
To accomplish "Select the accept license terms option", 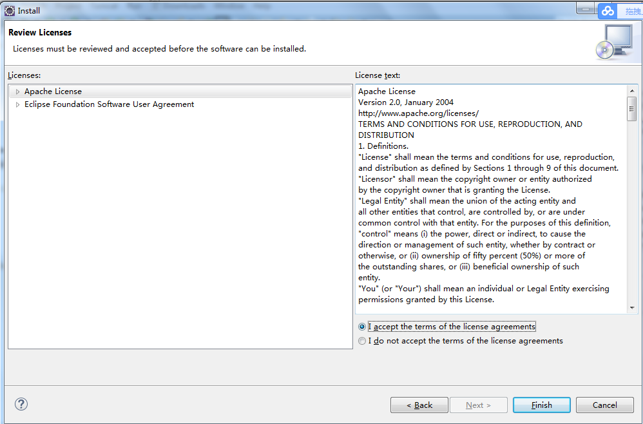I will point(362,327).
